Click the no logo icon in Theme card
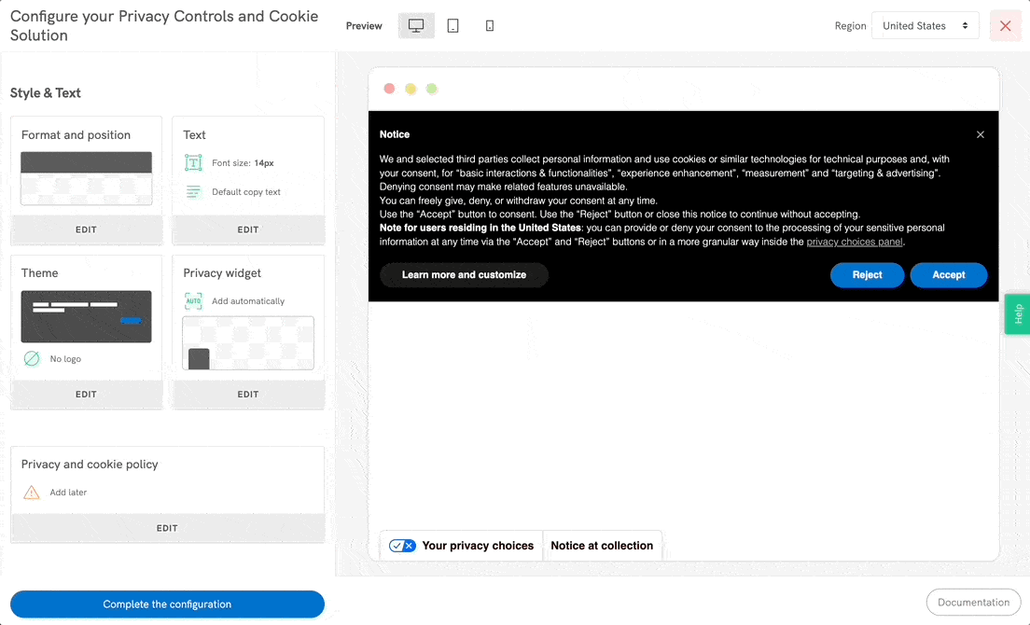The image size is (1030, 625). [32, 358]
